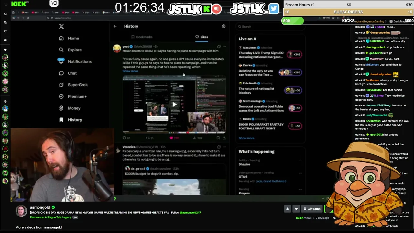Open Home in the X sidebar
Screen dimensions: 414x233
pyautogui.click(x=69, y=38)
